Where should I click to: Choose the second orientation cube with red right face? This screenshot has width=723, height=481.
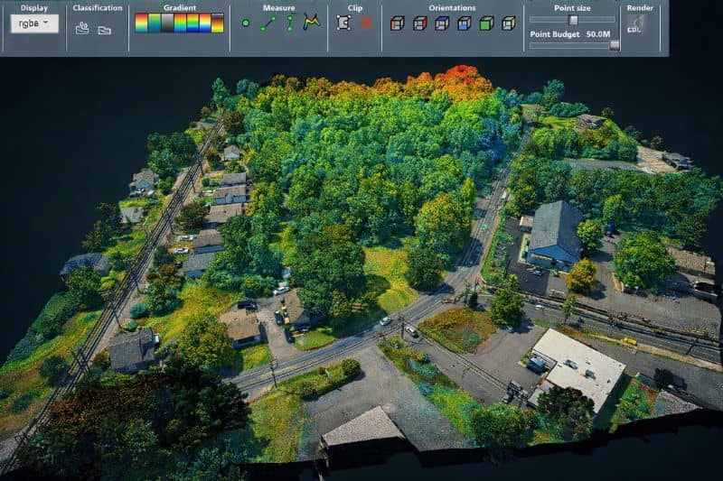[419, 23]
